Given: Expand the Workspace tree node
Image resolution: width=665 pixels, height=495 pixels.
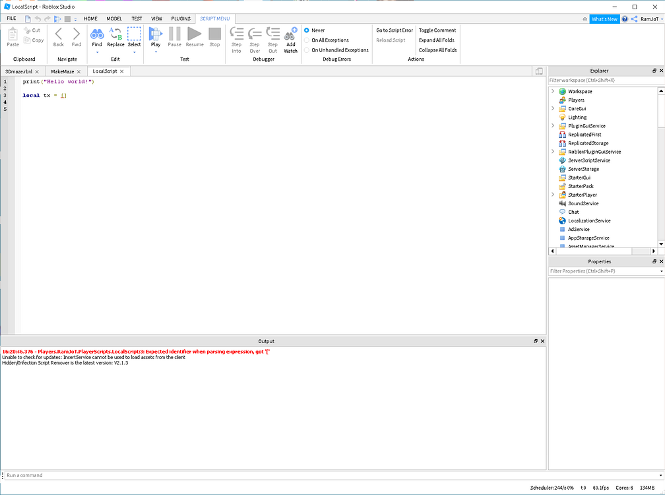Looking at the screenshot, I should (553, 91).
